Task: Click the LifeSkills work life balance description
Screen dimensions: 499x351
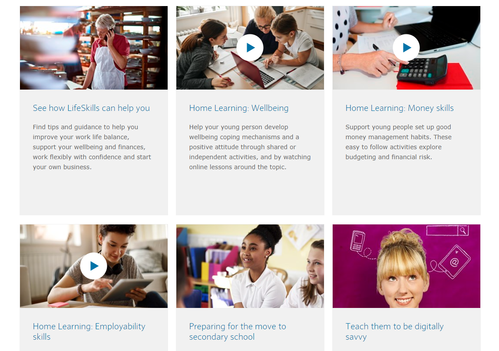Action: (92, 147)
